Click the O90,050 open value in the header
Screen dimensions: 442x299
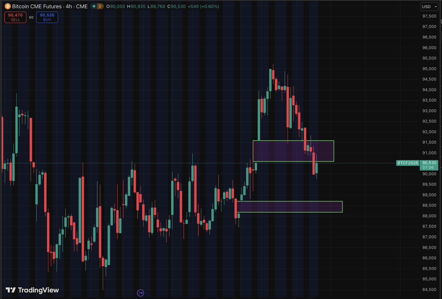pyautogui.click(x=116, y=7)
